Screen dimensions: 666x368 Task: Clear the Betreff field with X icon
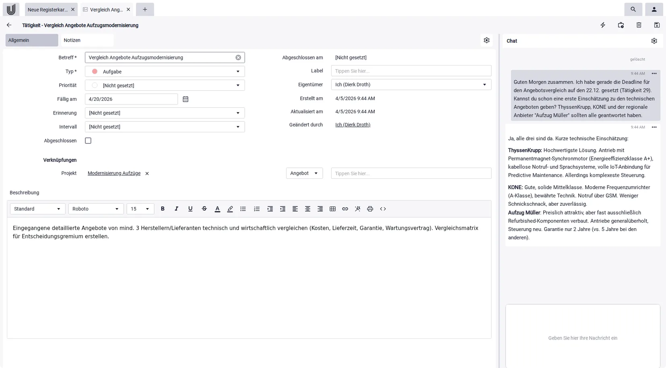[x=238, y=57]
